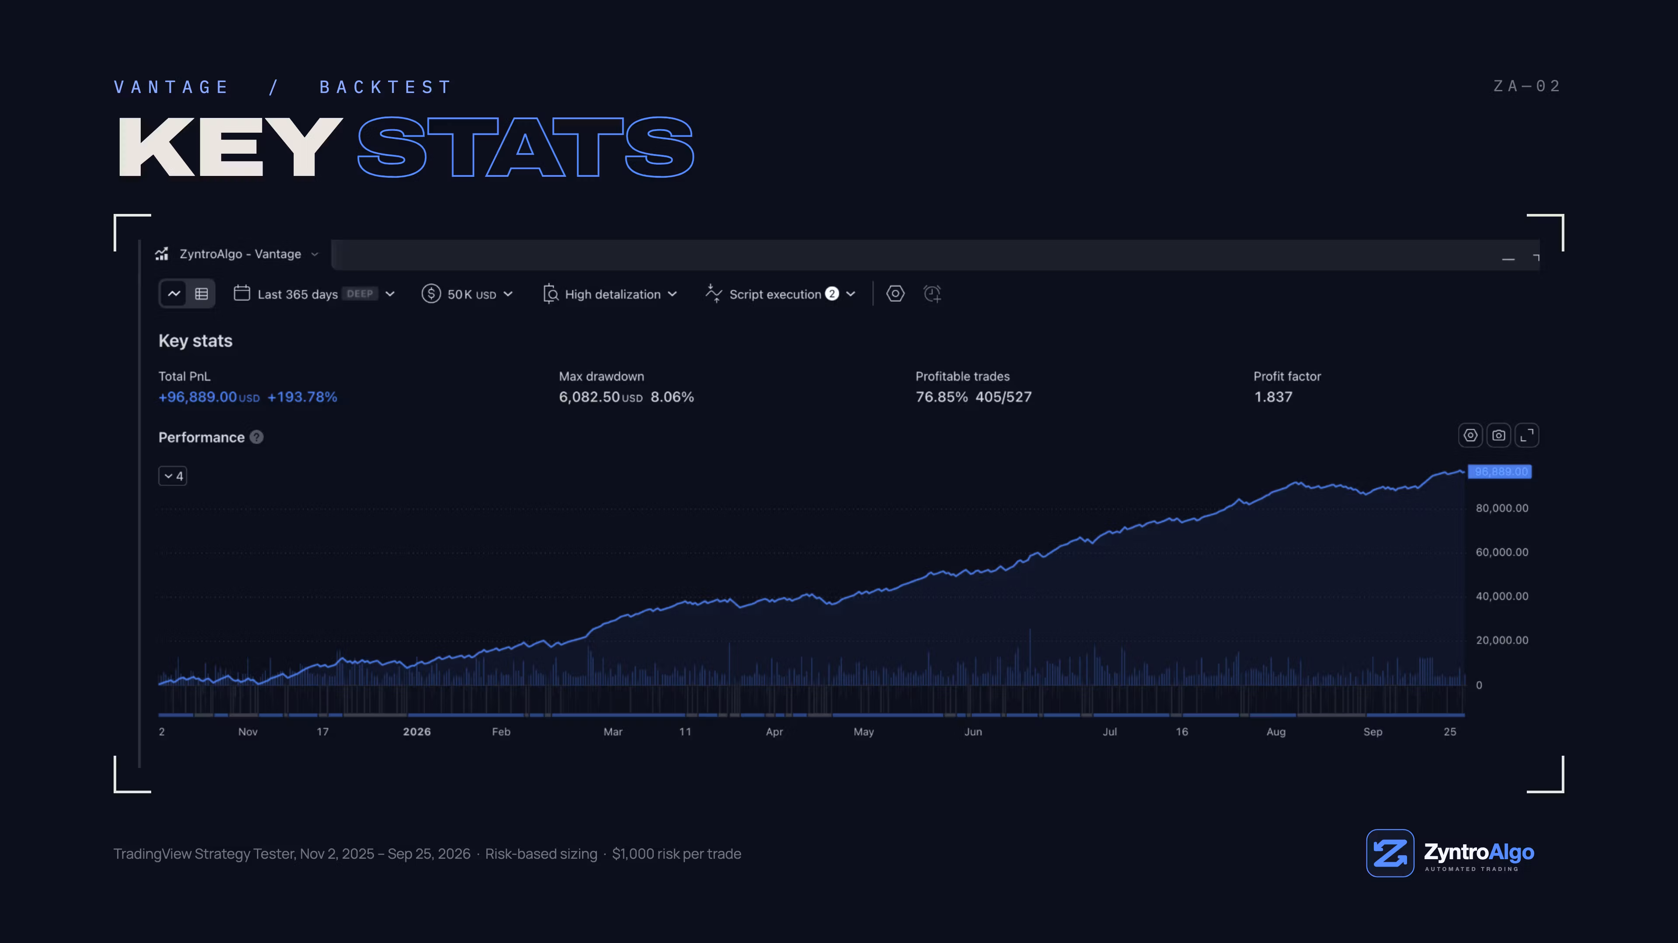The height and width of the screenshot is (943, 1678).
Task: Click the Script execution badge showing 2
Action: point(832,293)
